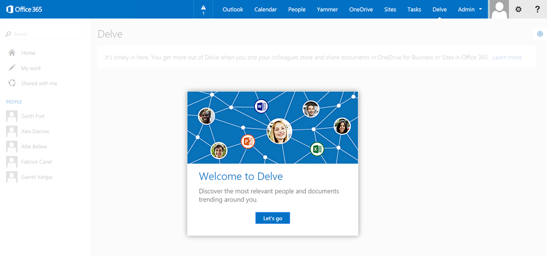Go to Home in the sidebar
The height and width of the screenshot is (256, 547).
(28, 53)
